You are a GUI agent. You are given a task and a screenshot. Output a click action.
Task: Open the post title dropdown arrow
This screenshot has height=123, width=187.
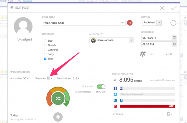[122, 23]
